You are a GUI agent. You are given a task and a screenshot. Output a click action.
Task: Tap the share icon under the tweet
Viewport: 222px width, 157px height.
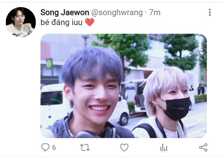click(x=203, y=147)
